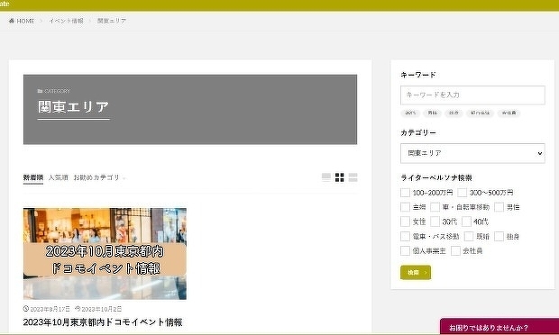Select the grid card layout view icon
Viewport: 559px width, 335px height.
339,177
